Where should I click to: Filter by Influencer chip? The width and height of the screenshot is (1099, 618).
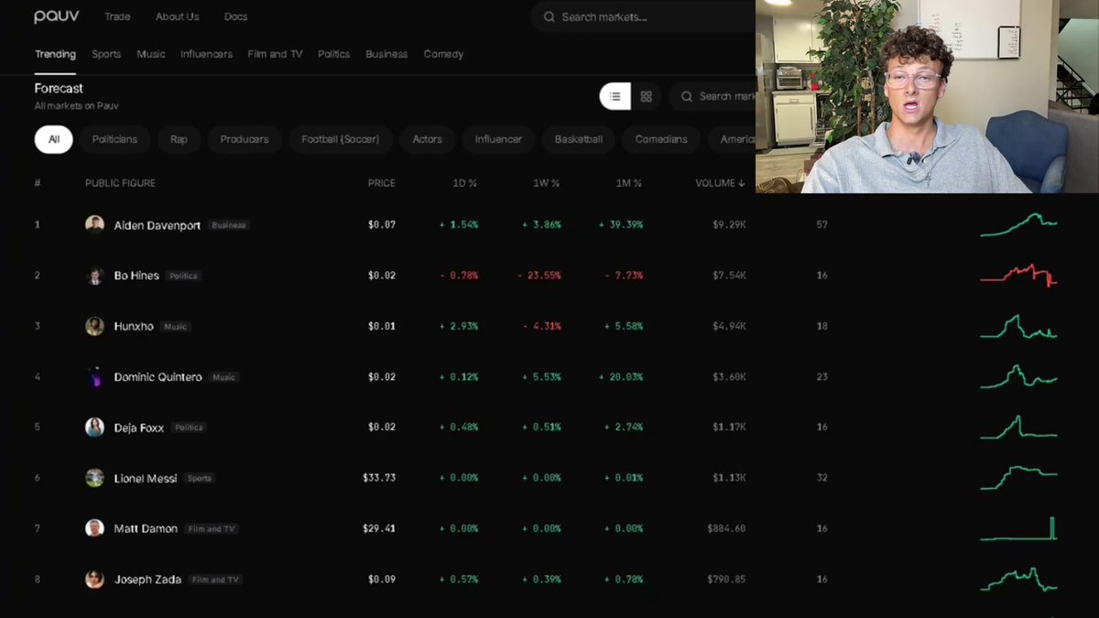(x=498, y=139)
